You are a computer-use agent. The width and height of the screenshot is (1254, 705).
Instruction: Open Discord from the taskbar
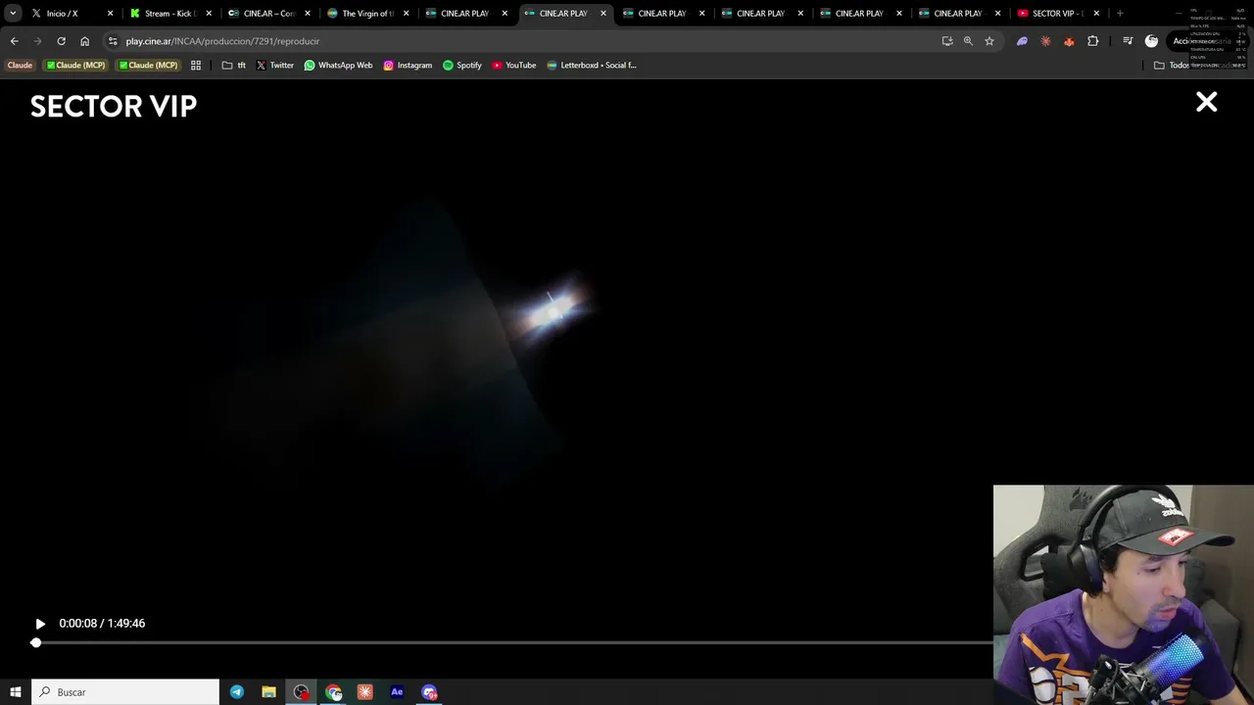(x=429, y=692)
